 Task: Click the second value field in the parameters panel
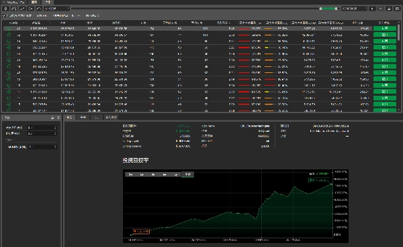(x=42, y=133)
